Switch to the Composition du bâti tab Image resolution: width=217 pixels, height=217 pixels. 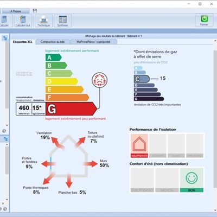point(53,42)
